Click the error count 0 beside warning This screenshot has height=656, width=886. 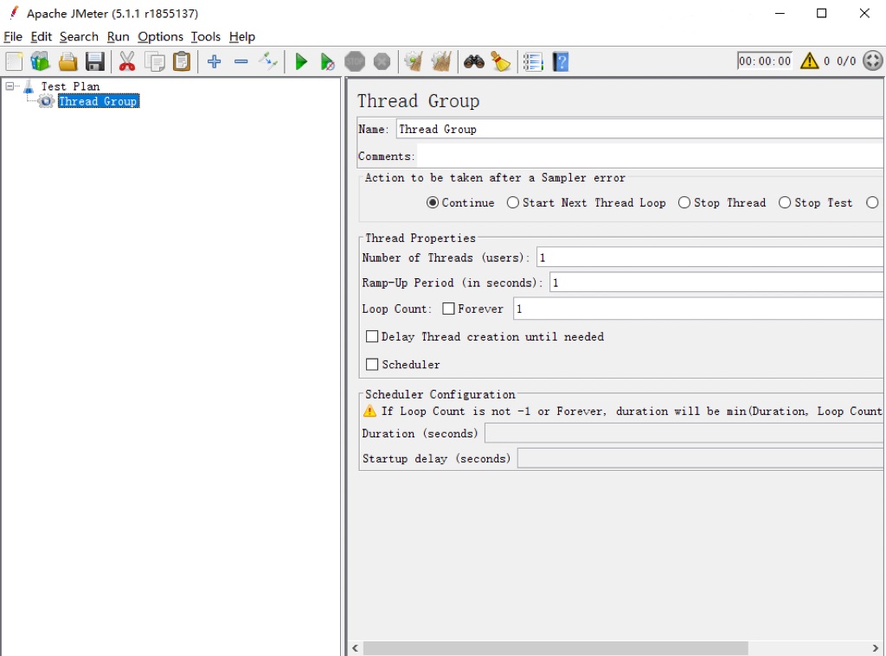tap(826, 61)
